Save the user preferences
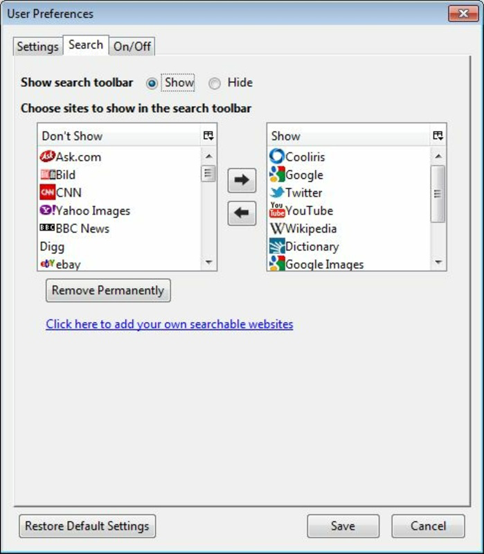 click(343, 526)
